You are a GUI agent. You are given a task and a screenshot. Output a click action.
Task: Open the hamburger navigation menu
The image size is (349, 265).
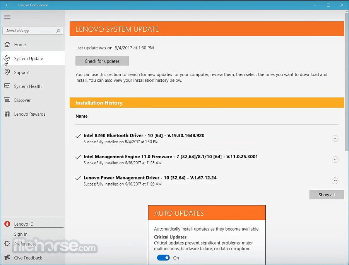tap(7, 17)
